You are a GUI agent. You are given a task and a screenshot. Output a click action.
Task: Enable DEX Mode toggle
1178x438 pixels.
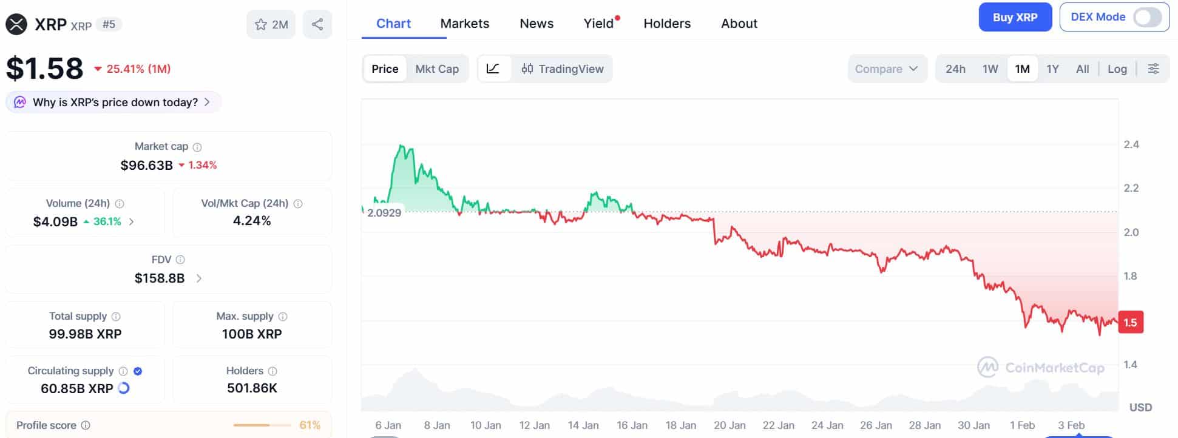[x=1148, y=18]
